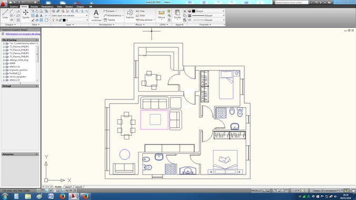Open the AutoCAD application menu button
This screenshot has width=356, height=200.
pyautogui.click(x=3, y=4)
